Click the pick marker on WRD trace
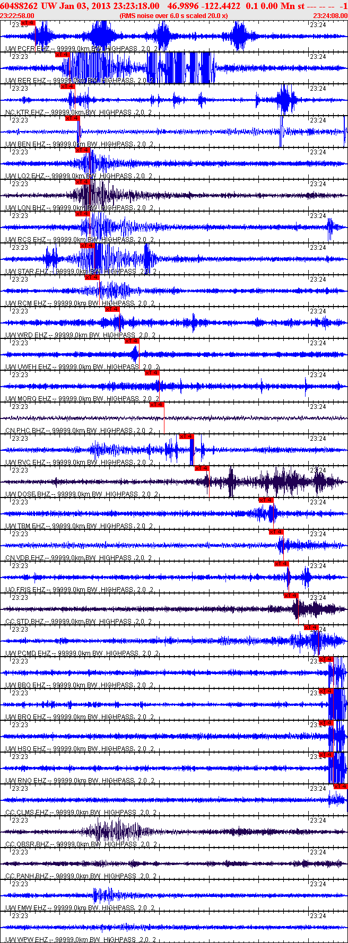 click(112, 309)
